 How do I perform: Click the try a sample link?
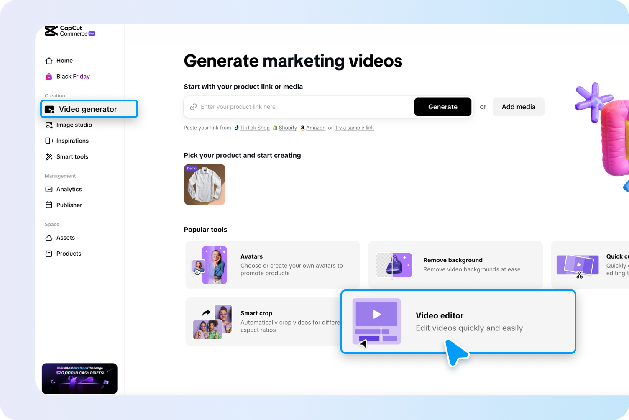(x=354, y=128)
